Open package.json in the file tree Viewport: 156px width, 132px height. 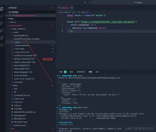[x=30, y=115]
